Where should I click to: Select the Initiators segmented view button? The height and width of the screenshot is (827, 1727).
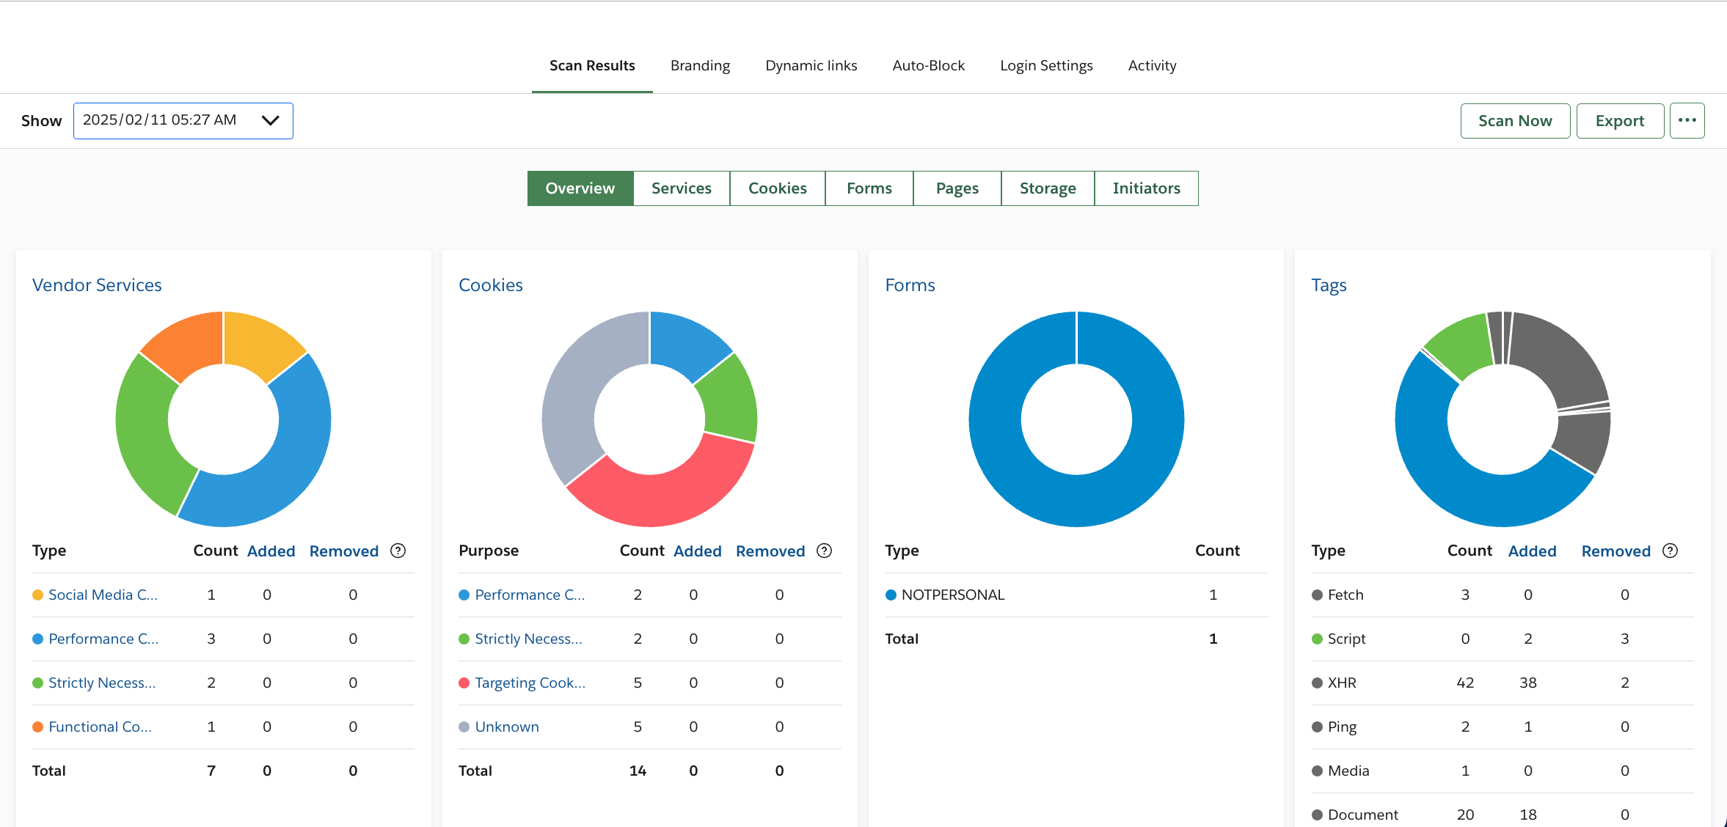[x=1146, y=188]
